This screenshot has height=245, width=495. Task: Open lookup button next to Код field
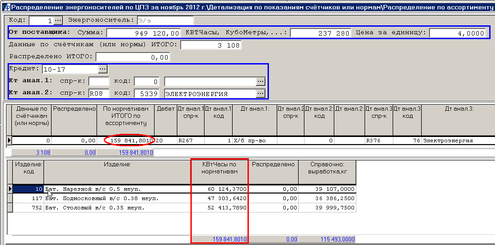click(58, 20)
